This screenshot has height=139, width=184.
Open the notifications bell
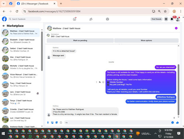pos(172,19)
